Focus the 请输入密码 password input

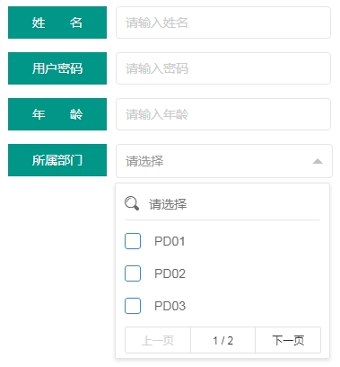coord(223,68)
